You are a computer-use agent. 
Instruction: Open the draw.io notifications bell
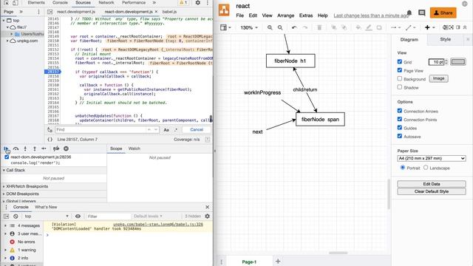click(x=409, y=13)
